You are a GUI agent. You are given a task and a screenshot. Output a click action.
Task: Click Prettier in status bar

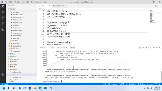tap(150, 84)
